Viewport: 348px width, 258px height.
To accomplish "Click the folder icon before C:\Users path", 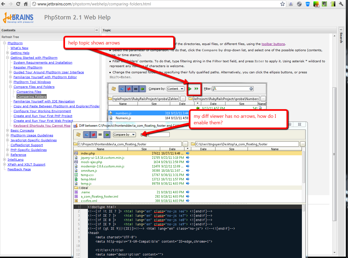I will 193,144.
